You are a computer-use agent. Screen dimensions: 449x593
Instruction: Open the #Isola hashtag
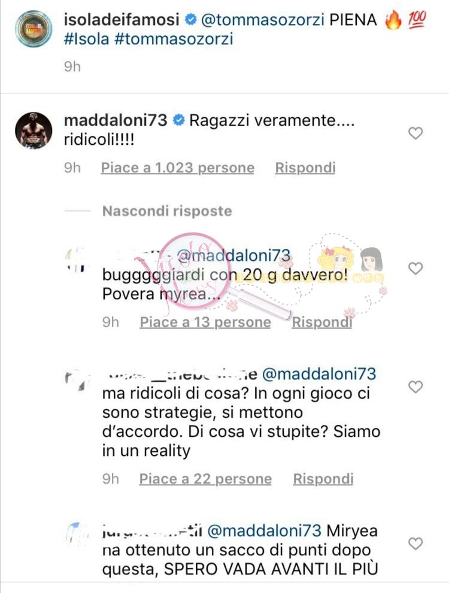[x=87, y=39]
